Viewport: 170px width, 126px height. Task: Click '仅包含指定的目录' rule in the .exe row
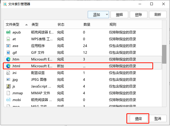(x=123, y=46)
